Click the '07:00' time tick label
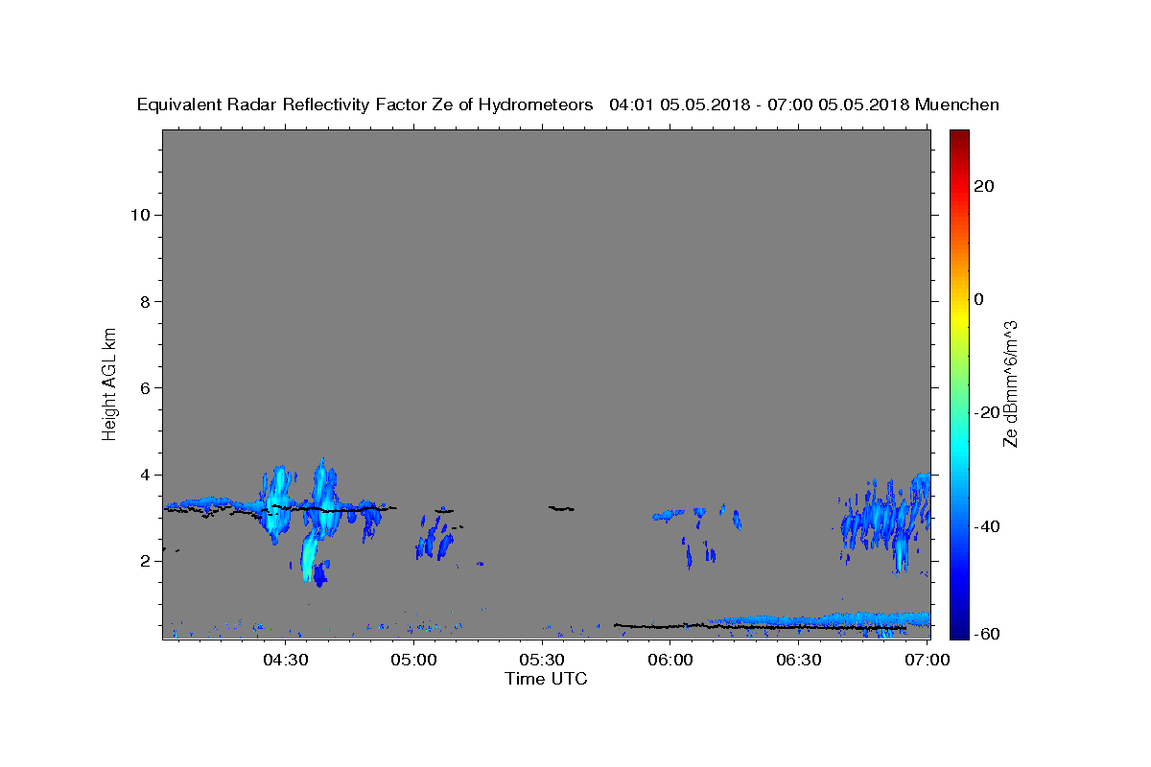The image size is (1151, 767). [928, 660]
